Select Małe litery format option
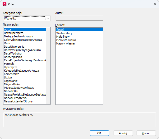Screen dimensions: 159x139 pyautogui.click(x=63, y=37)
